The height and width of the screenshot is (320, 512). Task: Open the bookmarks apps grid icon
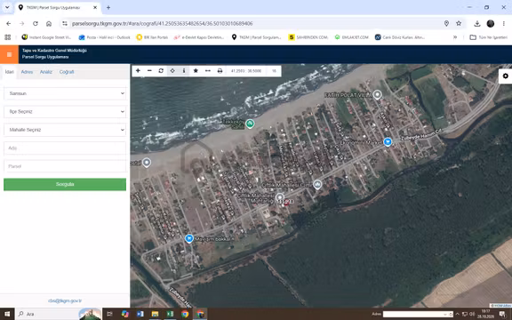[7, 37]
